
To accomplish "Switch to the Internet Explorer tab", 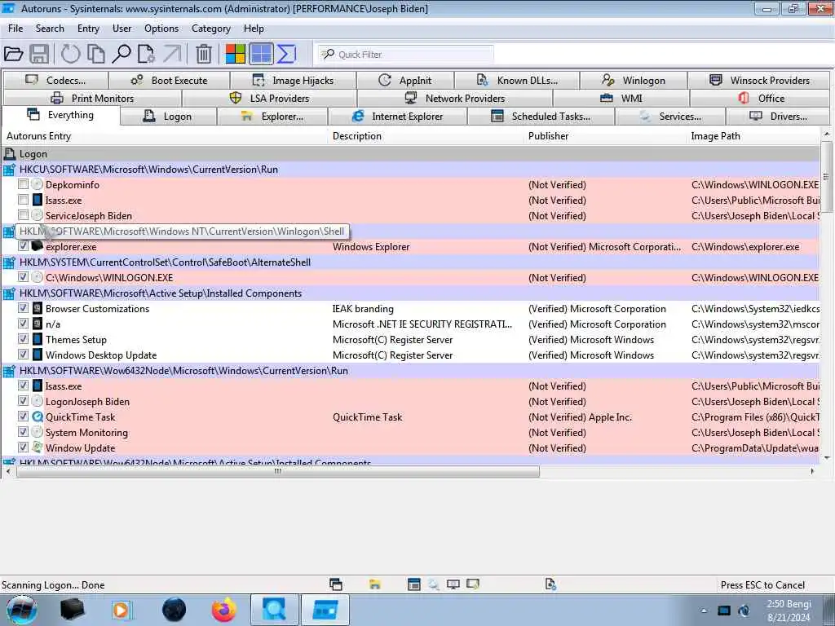I will 397,116.
